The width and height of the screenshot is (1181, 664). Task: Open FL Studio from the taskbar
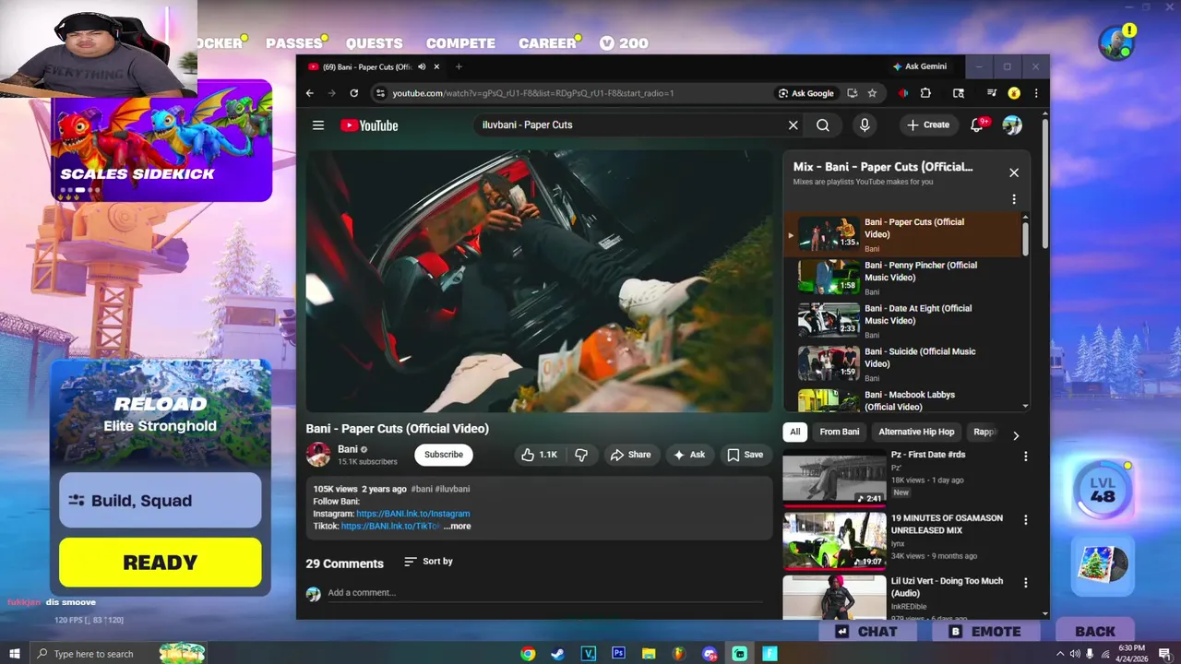(678, 654)
